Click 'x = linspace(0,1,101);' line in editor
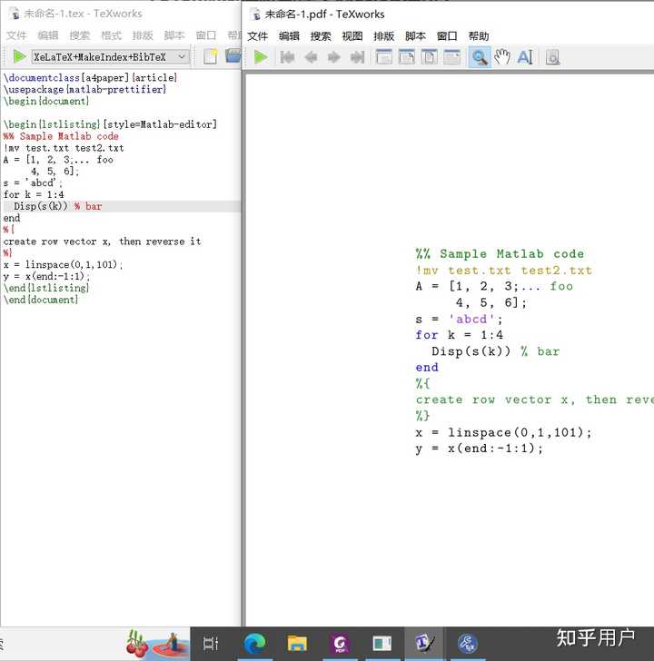Screen dimensions: 654x661 (x=63, y=265)
